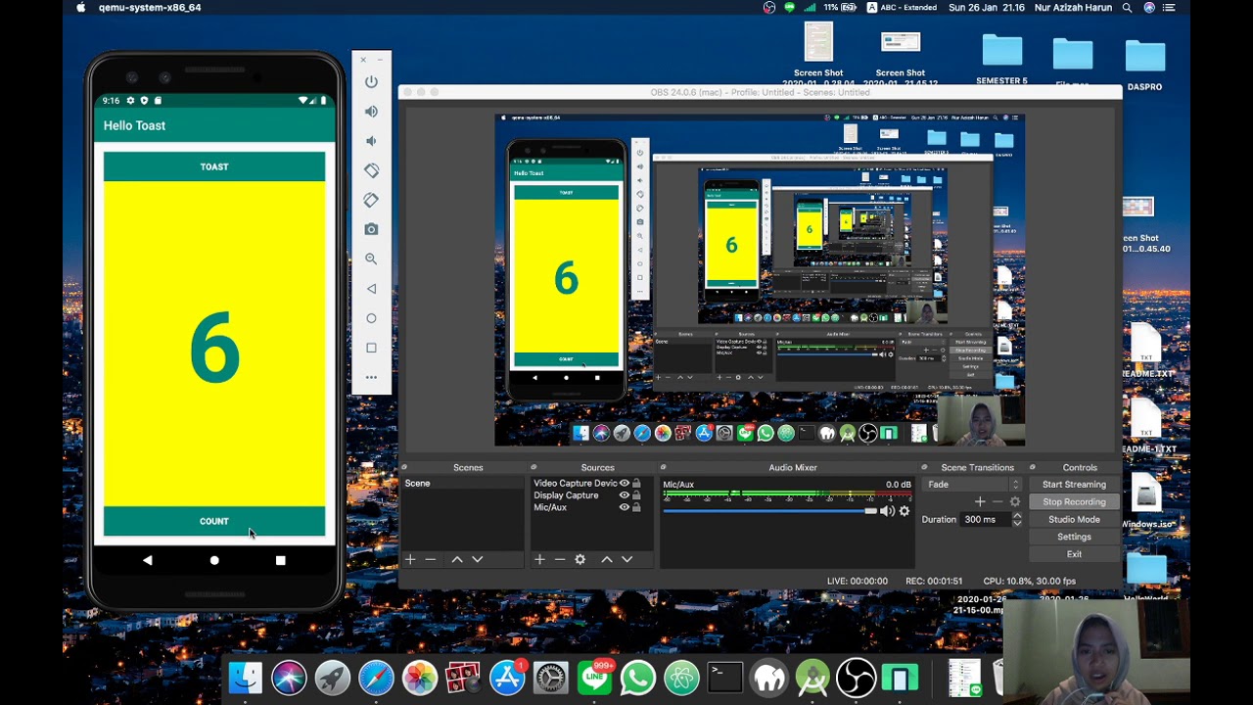Move selected source down in Sources panel
Screen dimensions: 1253x705
pos(626,559)
